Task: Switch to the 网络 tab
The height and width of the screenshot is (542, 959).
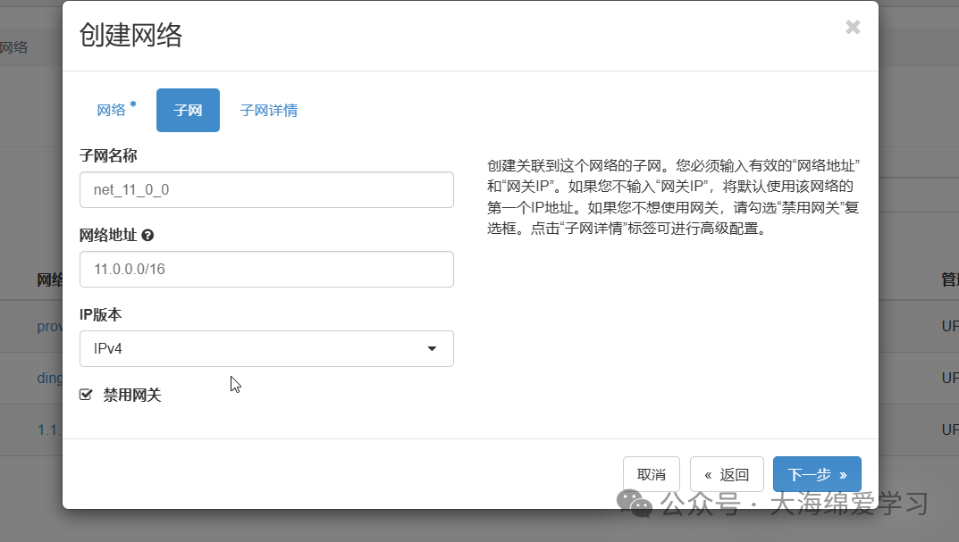Action: click(114, 109)
